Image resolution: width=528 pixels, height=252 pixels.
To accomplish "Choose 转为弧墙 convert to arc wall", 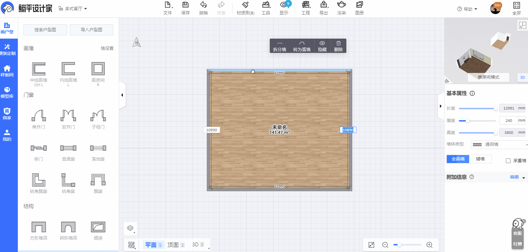I will [302, 46].
